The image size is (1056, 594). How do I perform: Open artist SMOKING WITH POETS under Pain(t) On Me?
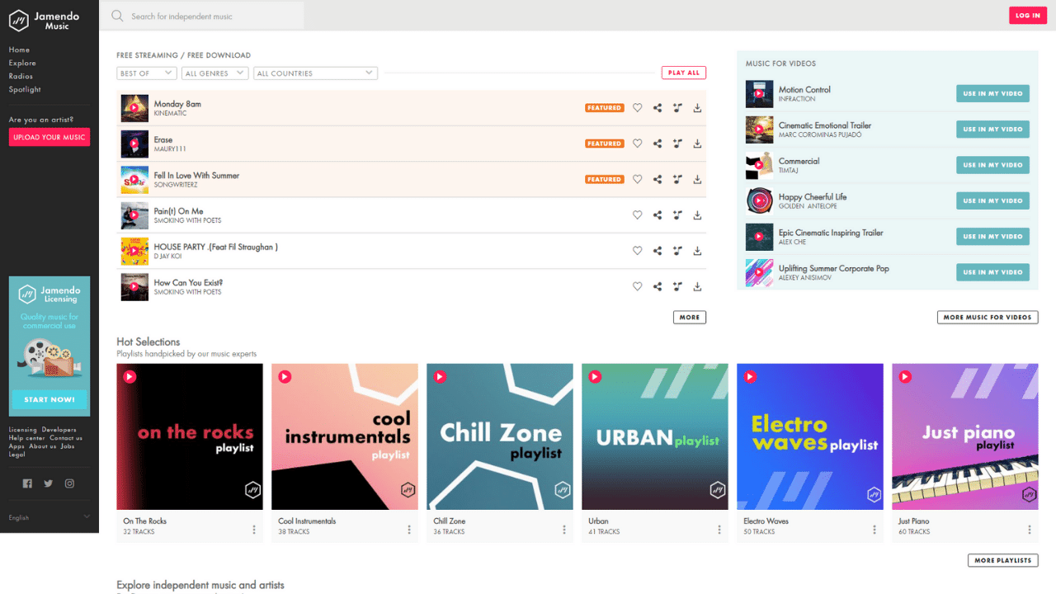(x=187, y=221)
